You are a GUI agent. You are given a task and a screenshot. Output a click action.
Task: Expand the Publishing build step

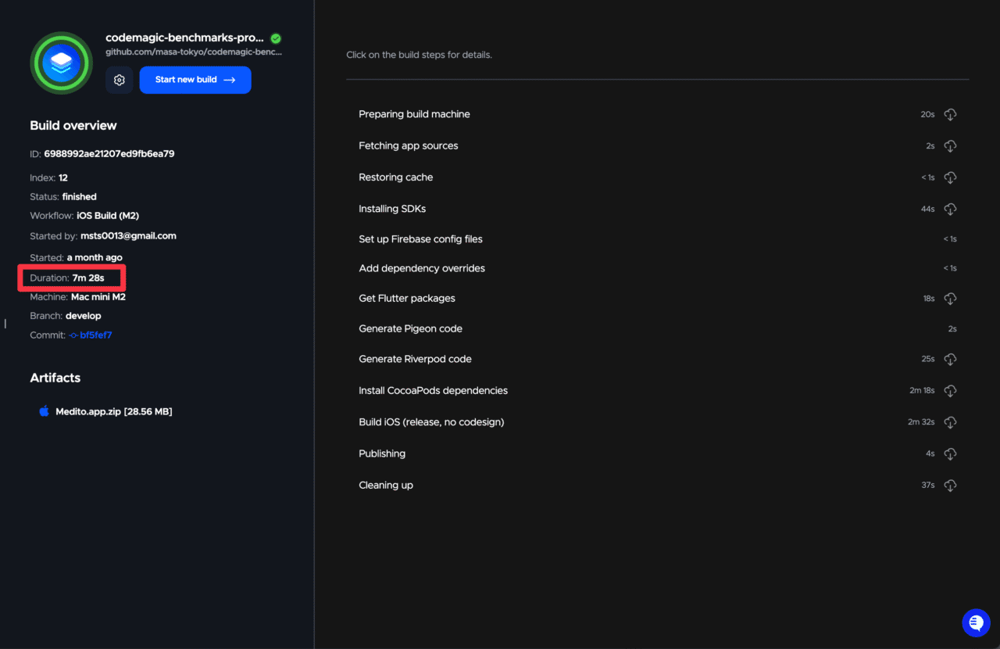[382, 454]
